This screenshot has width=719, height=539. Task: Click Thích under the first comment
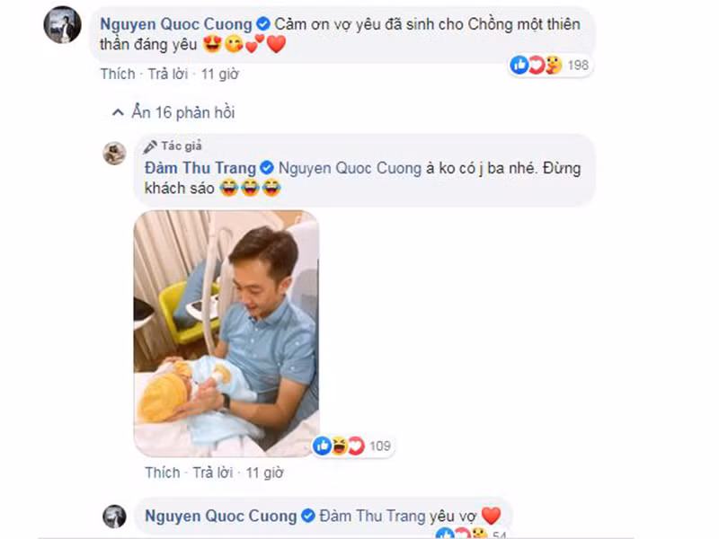point(119,75)
